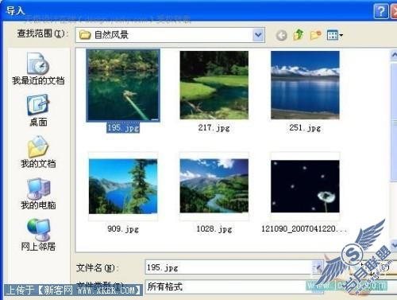Select the dandelion 121090_2007041220 thumbnail

[x=305, y=186]
